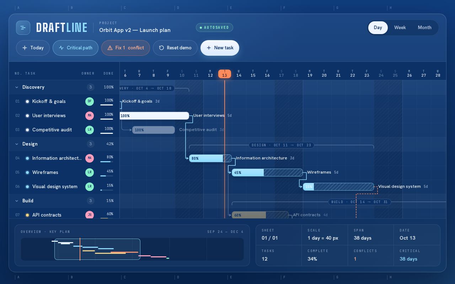The width and height of the screenshot is (455, 284).
Task: Click the Autosaved status badge
Action: tap(214, 28)
